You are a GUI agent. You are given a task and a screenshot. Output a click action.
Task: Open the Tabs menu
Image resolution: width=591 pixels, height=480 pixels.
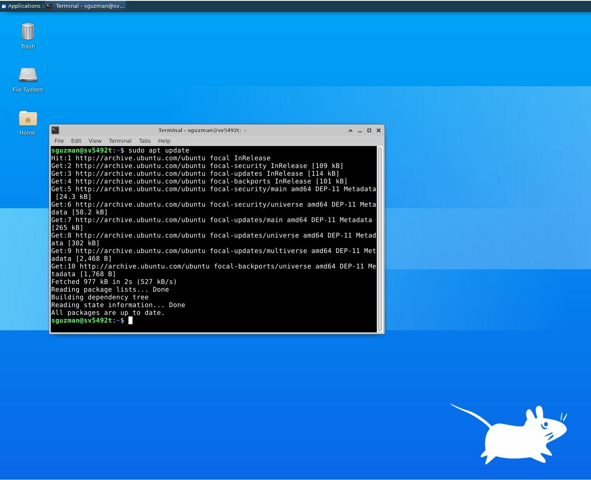coord(144,141)
